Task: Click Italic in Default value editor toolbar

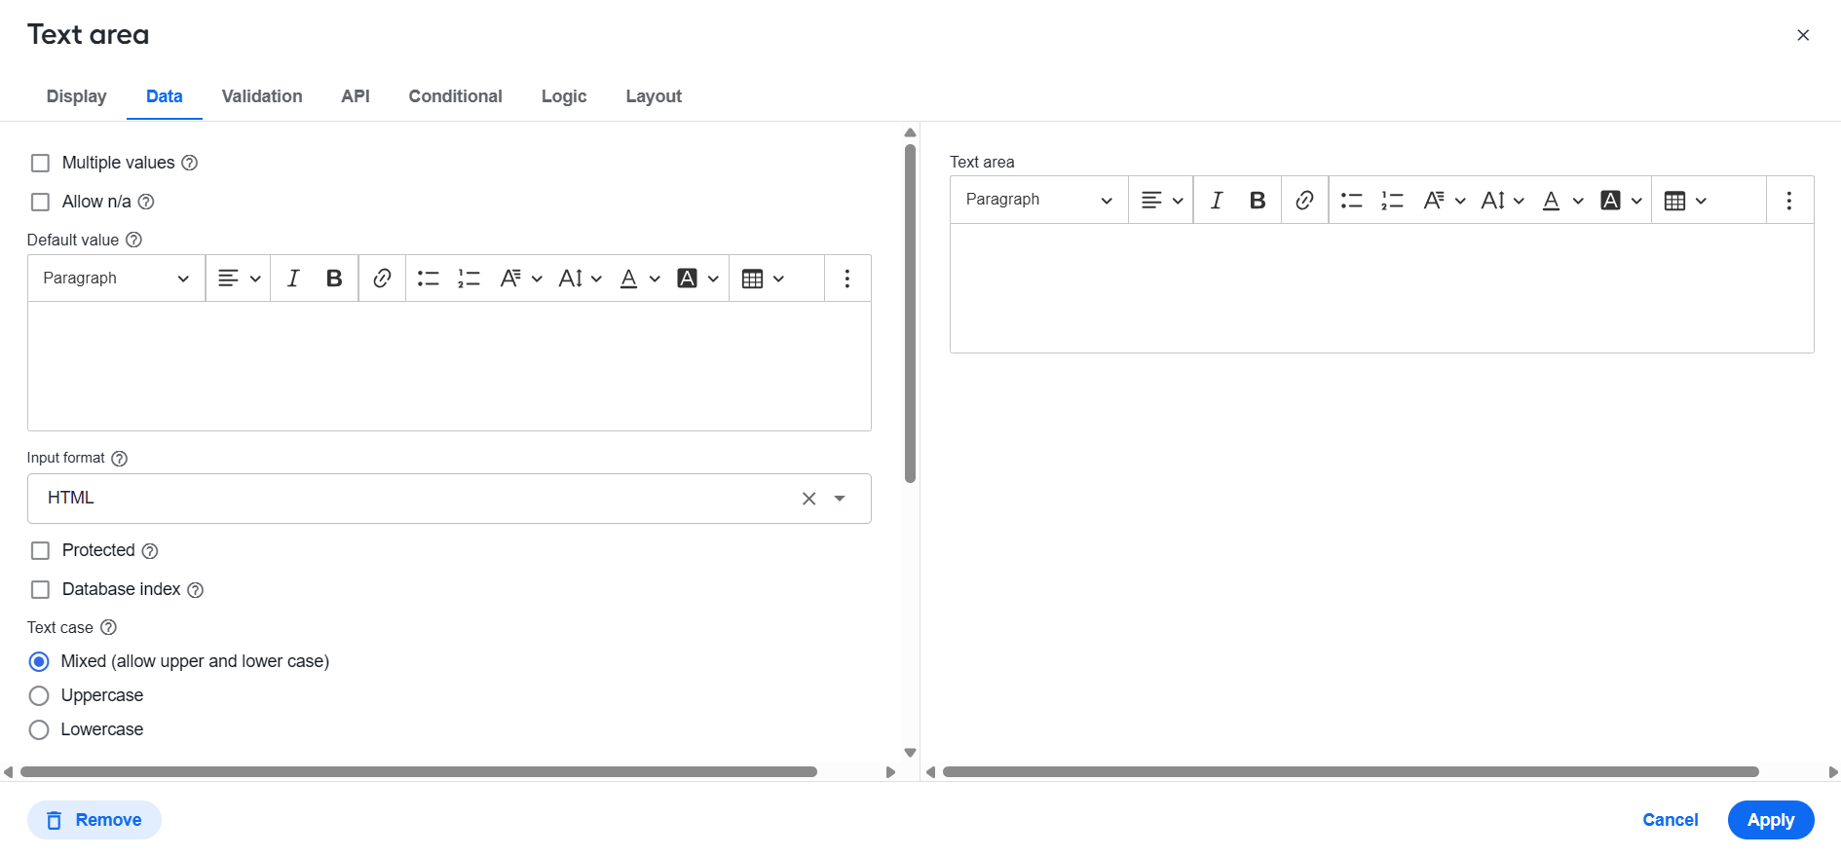Action: point(293,279)
